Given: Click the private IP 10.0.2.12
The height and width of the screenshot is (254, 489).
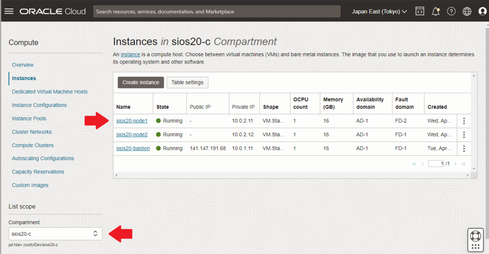Looking at the screenshot, I should (243, 135).
